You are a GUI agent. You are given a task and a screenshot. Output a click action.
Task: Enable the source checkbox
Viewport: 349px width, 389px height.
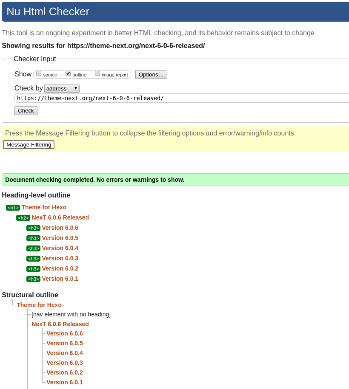[x=39, y=74]
